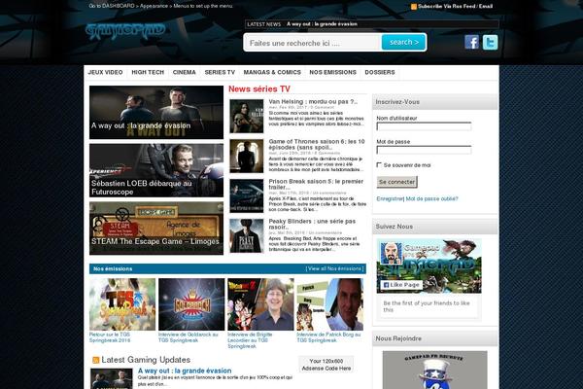Open featured 'A way out : la grande évasion' banner
Image resolution: width=583 pixels, height=389 pixels.
(156, 113)
